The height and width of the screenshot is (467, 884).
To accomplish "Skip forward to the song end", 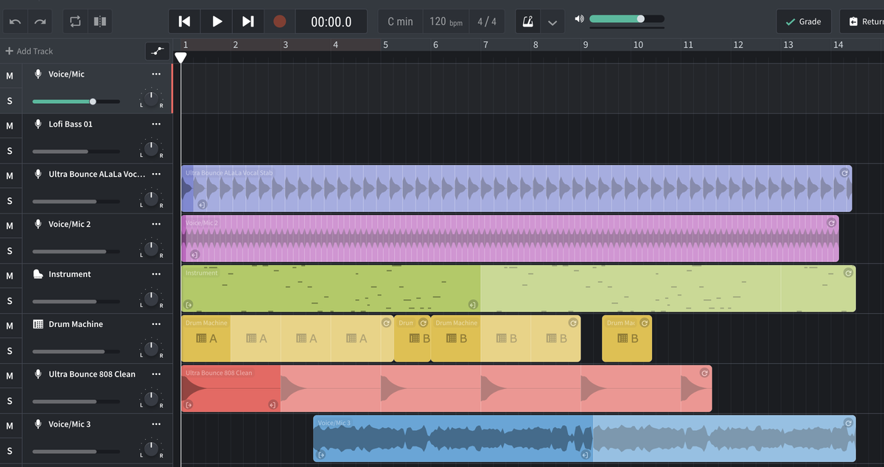I will point(248,21).
